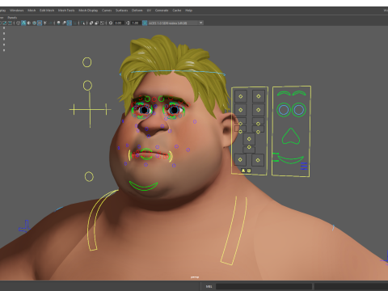Select left eye circle in face panel
Screen dimensions: 388x291
[x=284, y=110]
